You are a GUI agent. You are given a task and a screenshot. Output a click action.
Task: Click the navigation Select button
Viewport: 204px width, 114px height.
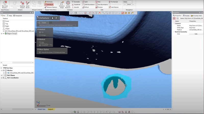pos(129,4)
